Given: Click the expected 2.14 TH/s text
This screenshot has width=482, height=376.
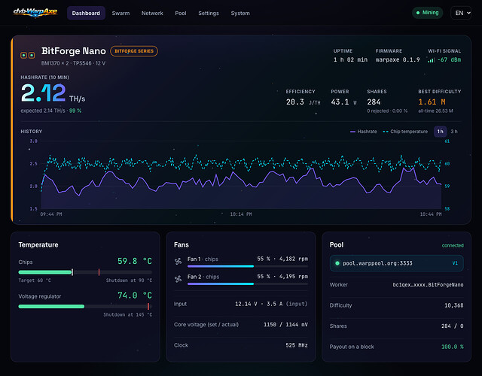Looking at the screenshot, I should coord(43,111).
